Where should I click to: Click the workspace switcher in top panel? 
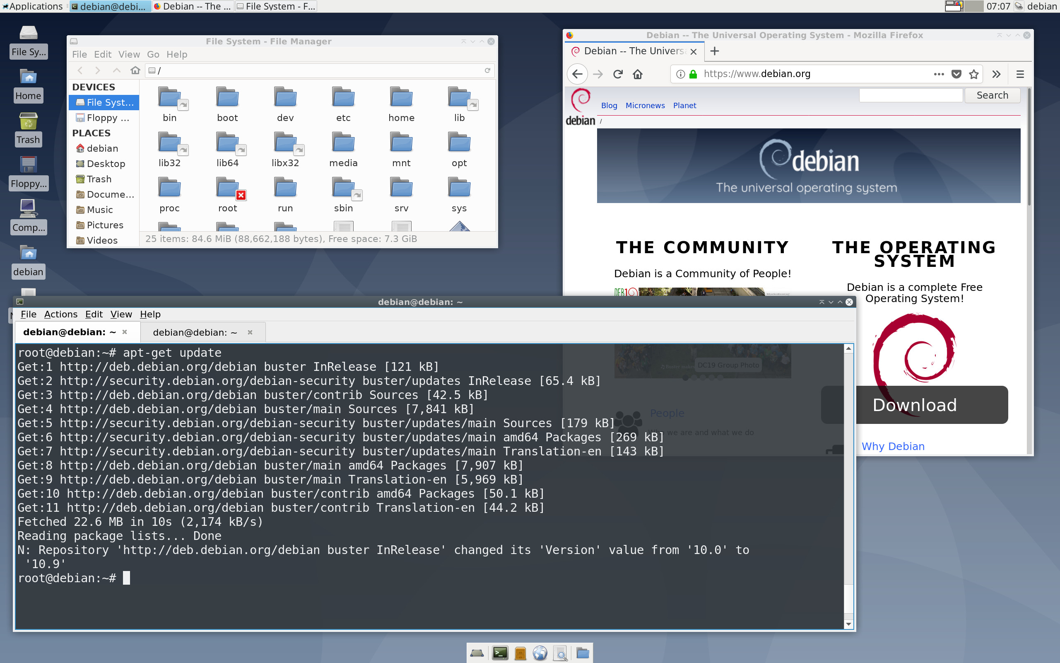point(964,6)
